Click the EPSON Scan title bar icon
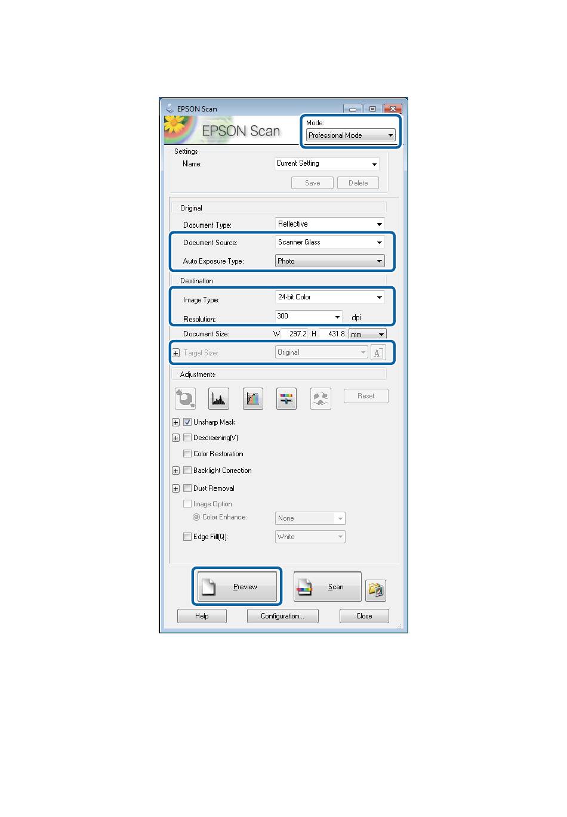 [x=170, y=109]
